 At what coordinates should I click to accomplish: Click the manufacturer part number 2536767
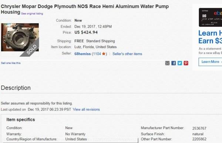(x=199, y=128)
